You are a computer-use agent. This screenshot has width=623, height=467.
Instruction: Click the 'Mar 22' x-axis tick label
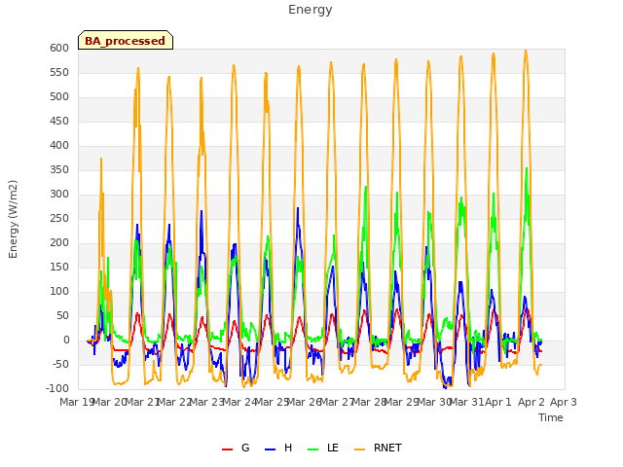(x=175, y=402)
